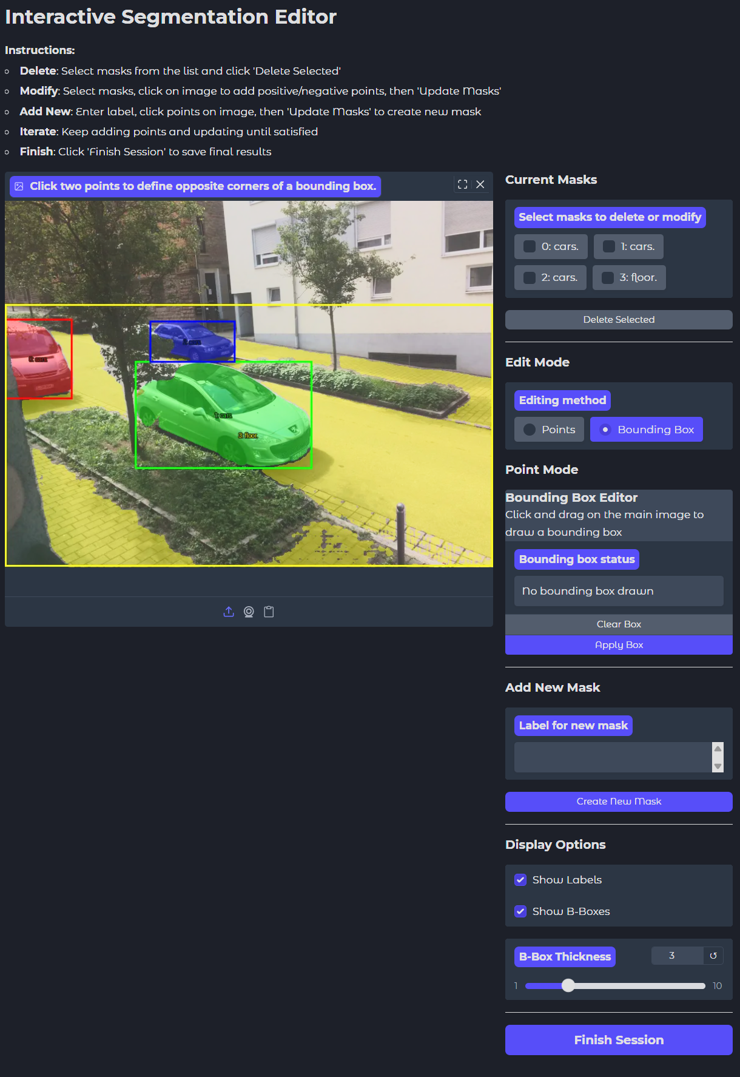Viewport: 740px width, 1077px height.
Task: Click the 'Add New Mask' heading
Action: [553, 687]
